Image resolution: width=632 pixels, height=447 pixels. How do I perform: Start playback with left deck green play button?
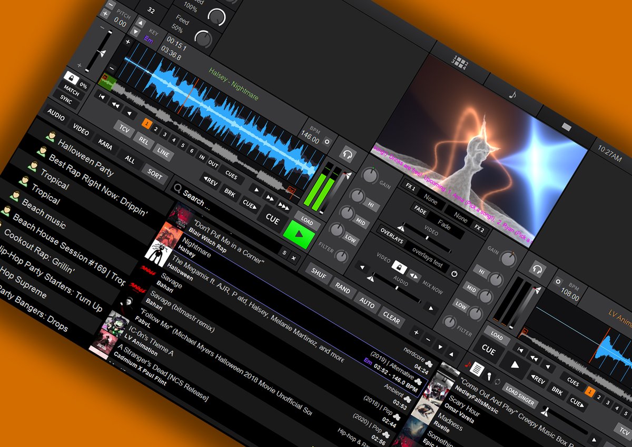[298, 235]
